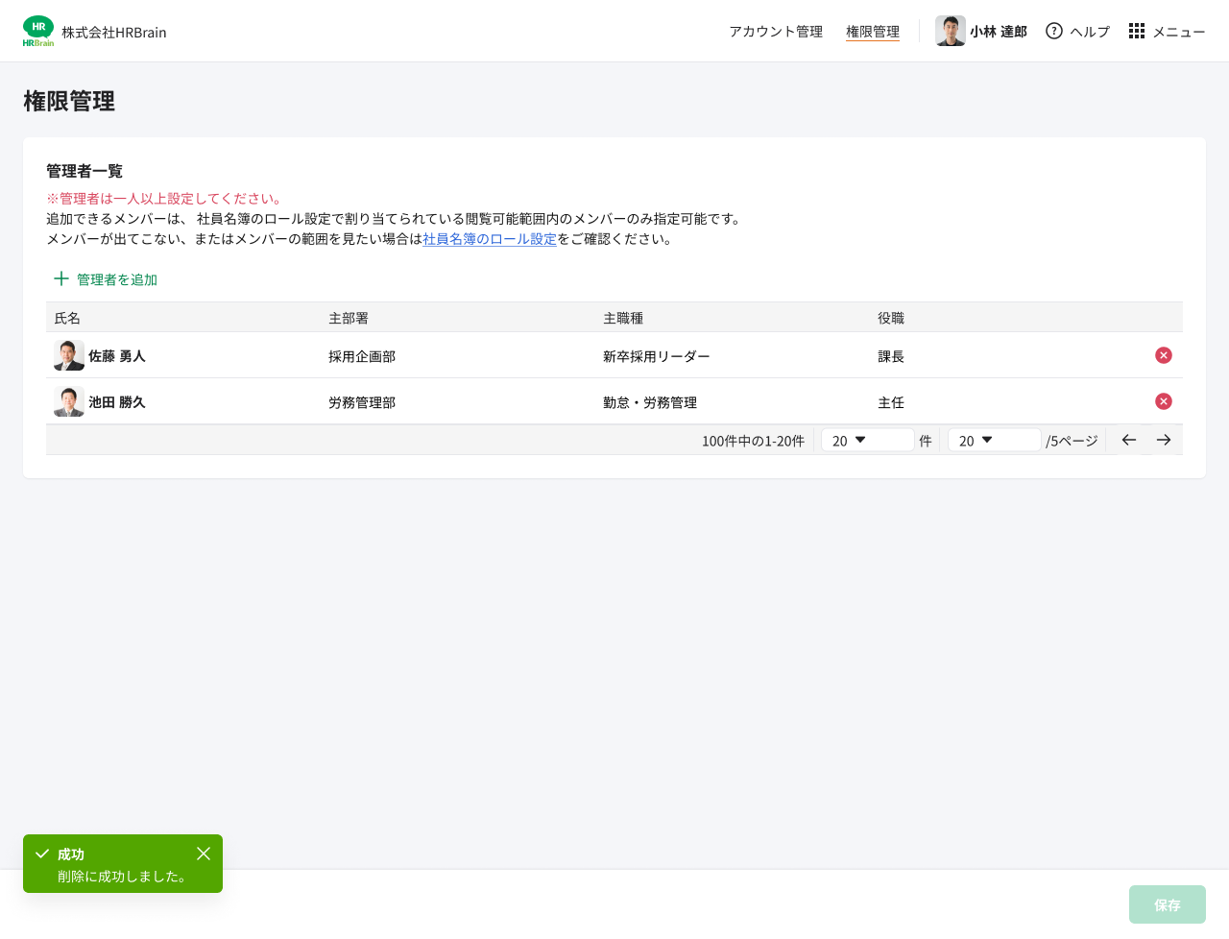
Task: Click 池田 勝久's profile photo thumbnail
Action: (68, 401)
